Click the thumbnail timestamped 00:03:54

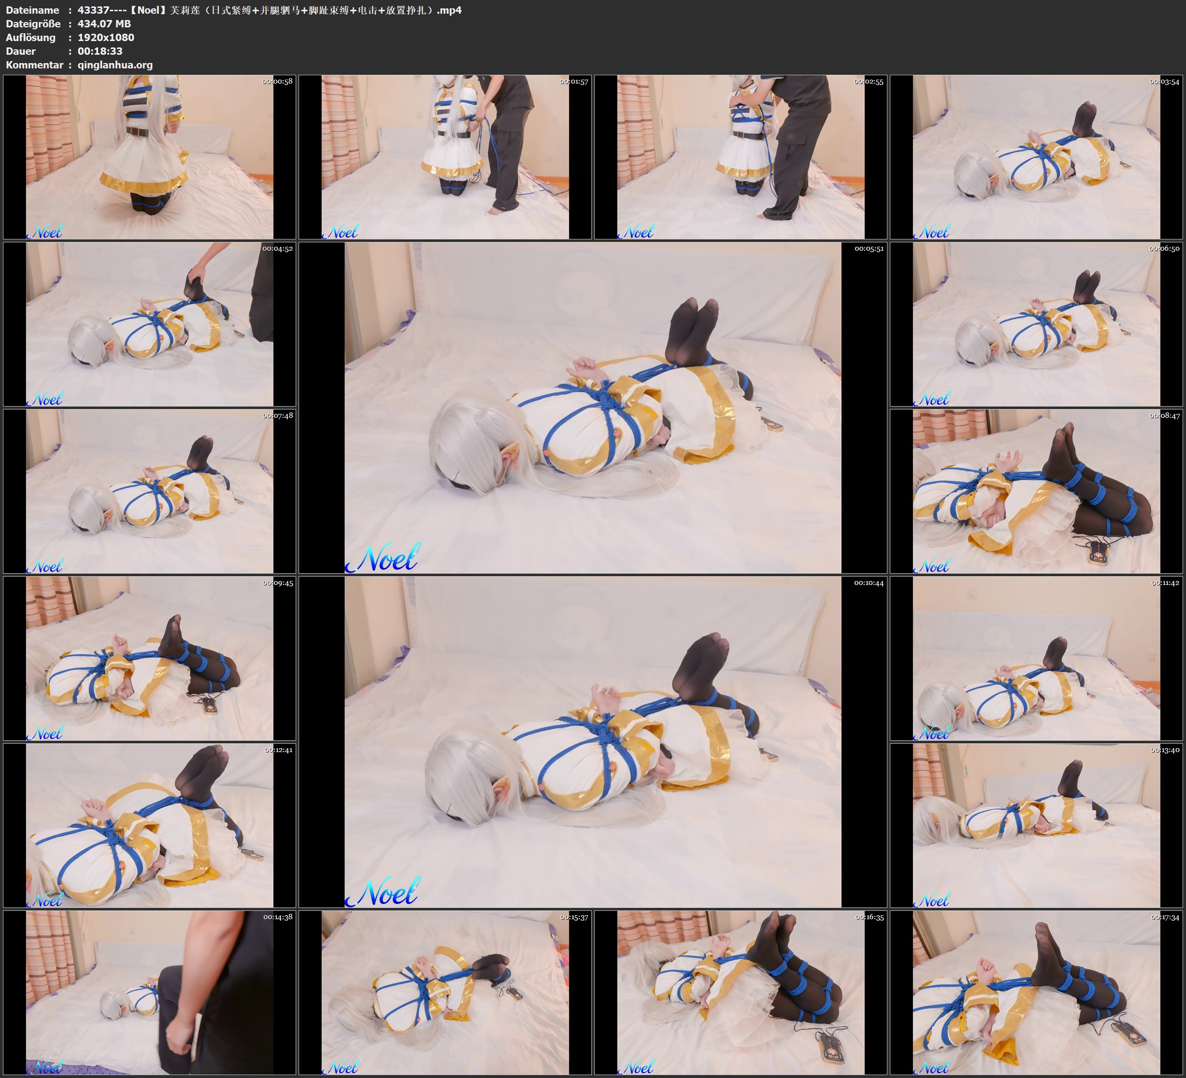(x=1036, y=157)
